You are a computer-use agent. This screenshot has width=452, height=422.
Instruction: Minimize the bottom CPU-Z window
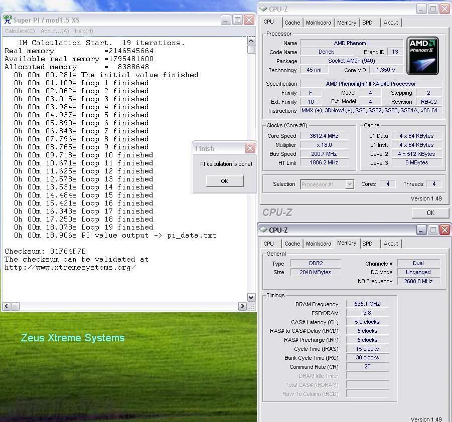coord(421,230)
